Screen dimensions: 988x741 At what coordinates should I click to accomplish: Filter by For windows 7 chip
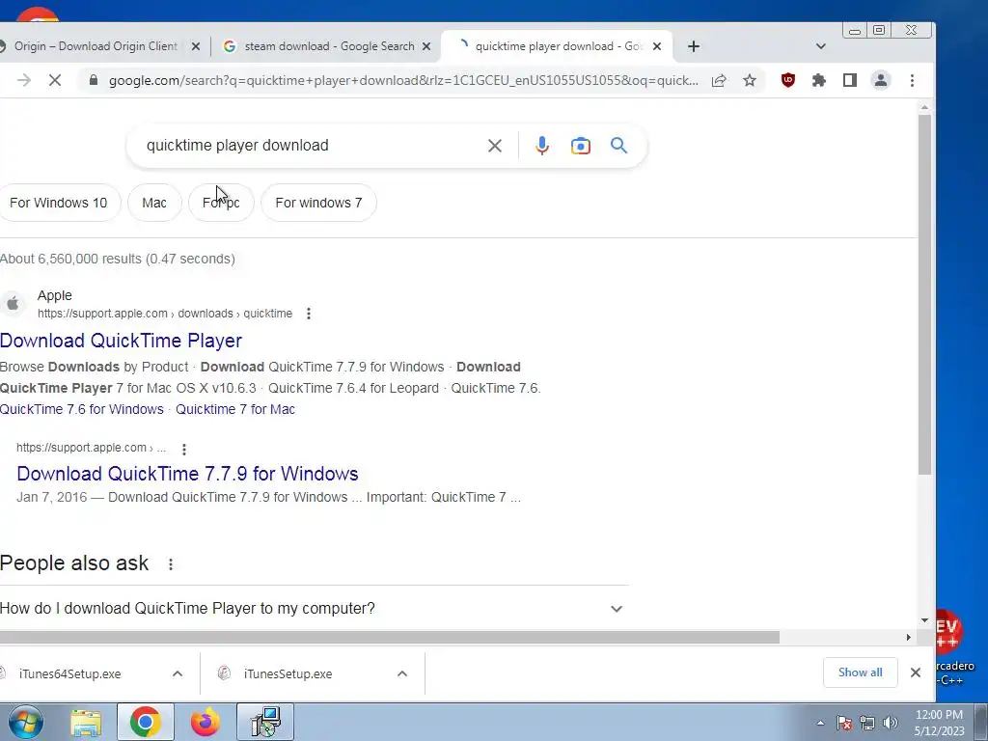pos(318,203)
